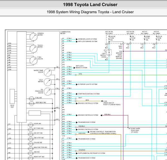Click the 'GRN' wire color label on A16
The width and height of the screenshot is (167, 160).
click(x=80, y=74)
